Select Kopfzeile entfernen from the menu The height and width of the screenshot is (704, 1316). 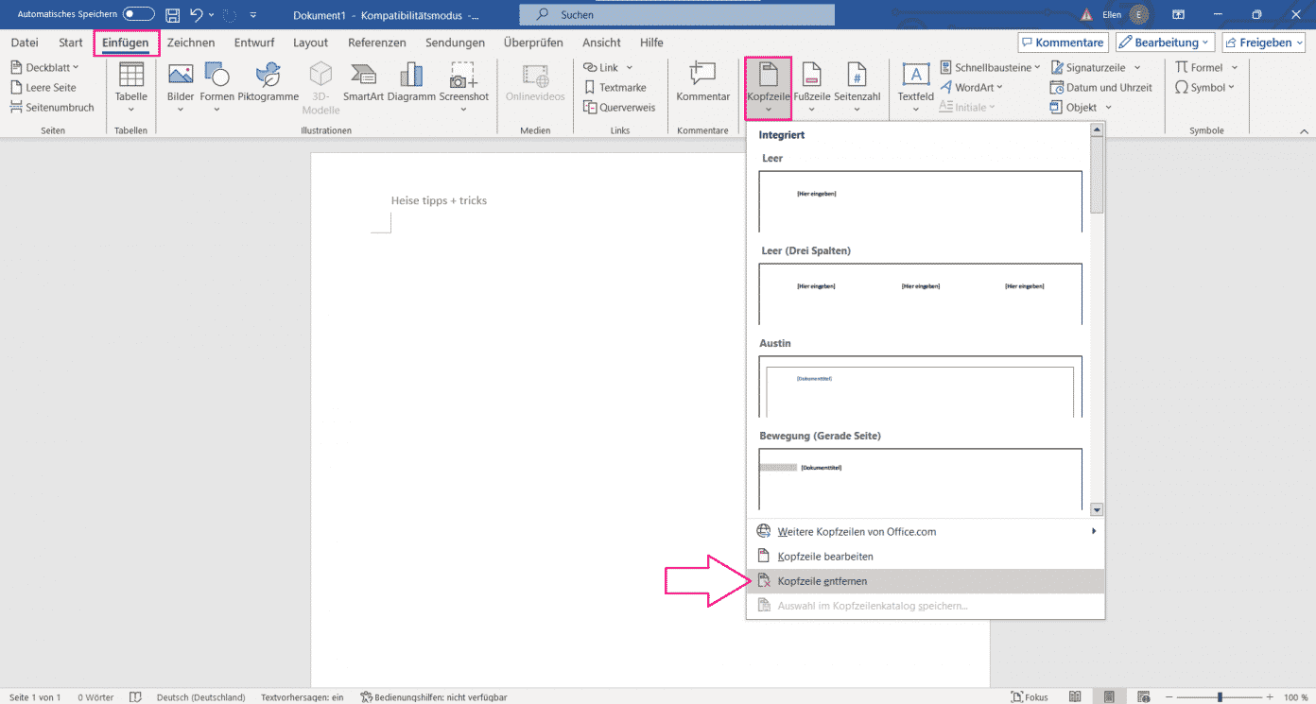(x=822, y=581)
